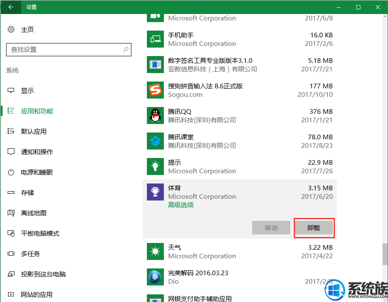Click Sogou.com publisher text
The image size is (388, 302).
coord(185,95)
